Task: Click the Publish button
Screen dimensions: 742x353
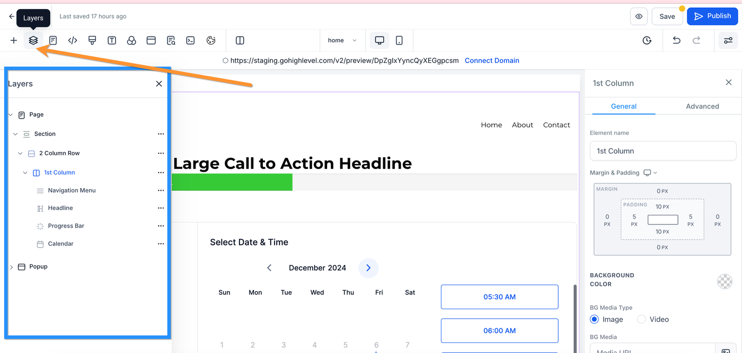Action: click(712, 16)
